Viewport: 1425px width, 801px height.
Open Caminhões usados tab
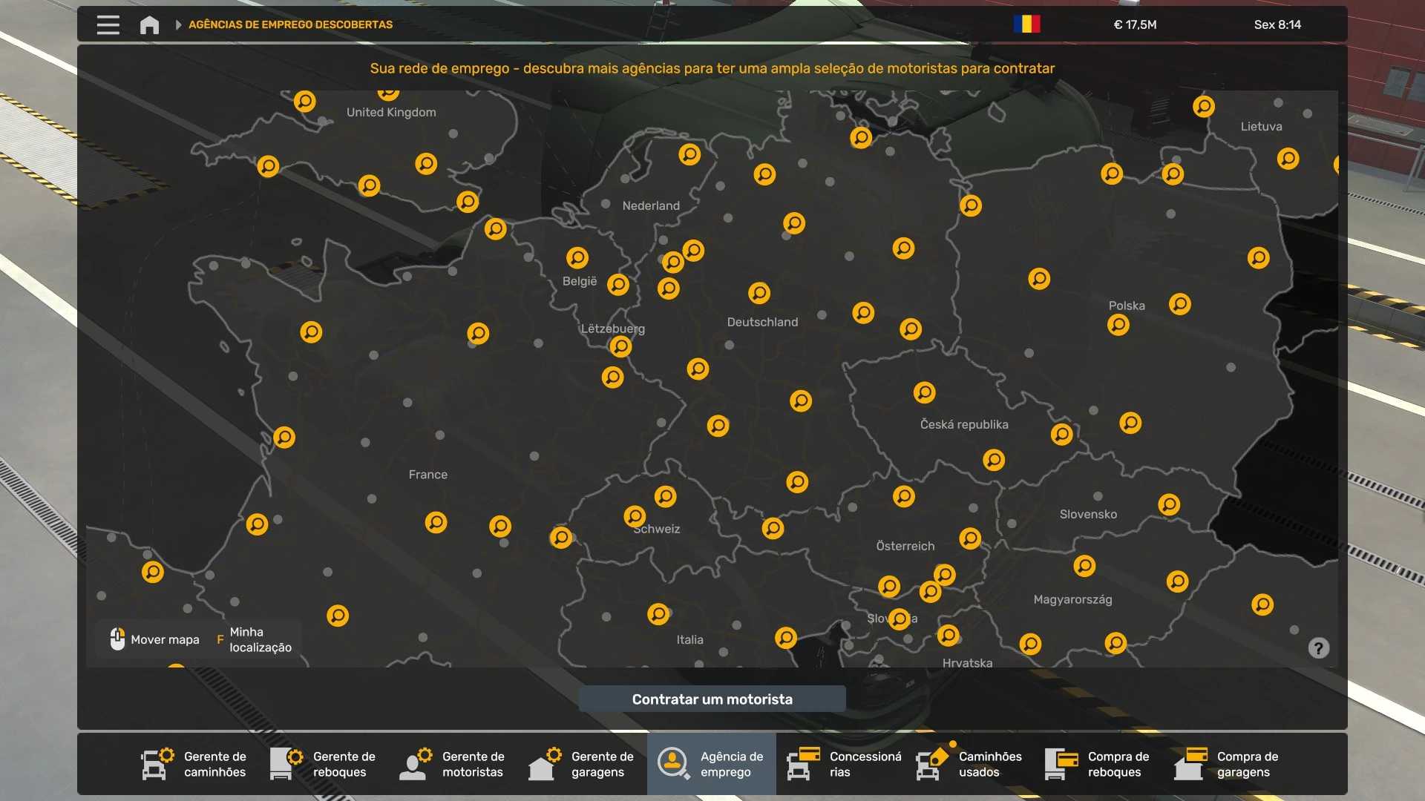click(x=969, y=764)
